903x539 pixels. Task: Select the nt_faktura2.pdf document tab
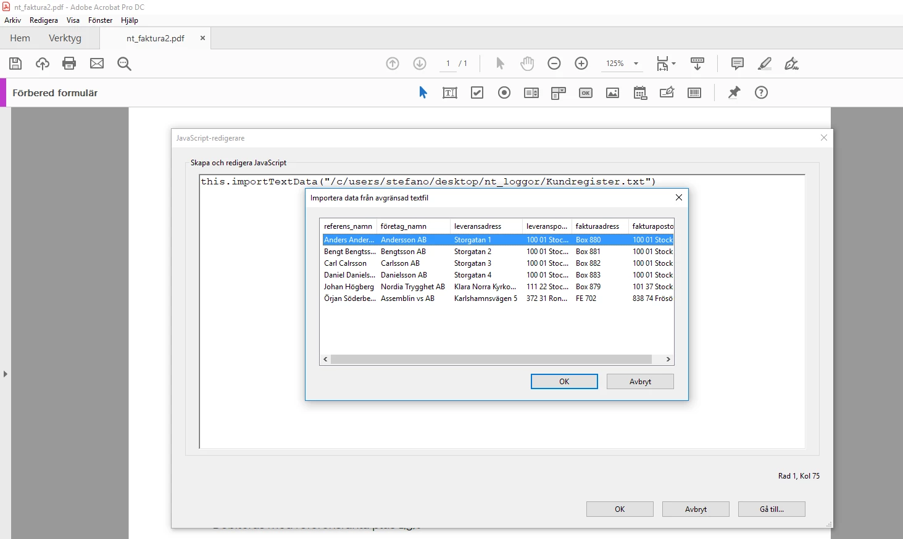point(156,38)
